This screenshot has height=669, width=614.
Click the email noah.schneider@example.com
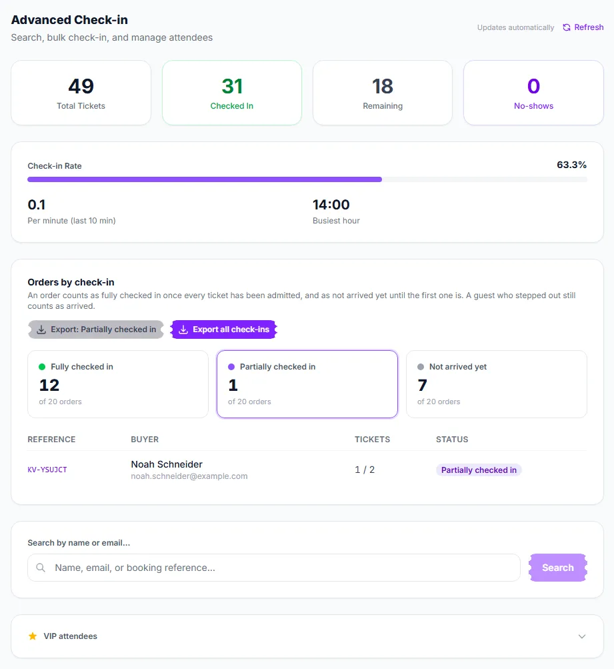tap(189, 476)
